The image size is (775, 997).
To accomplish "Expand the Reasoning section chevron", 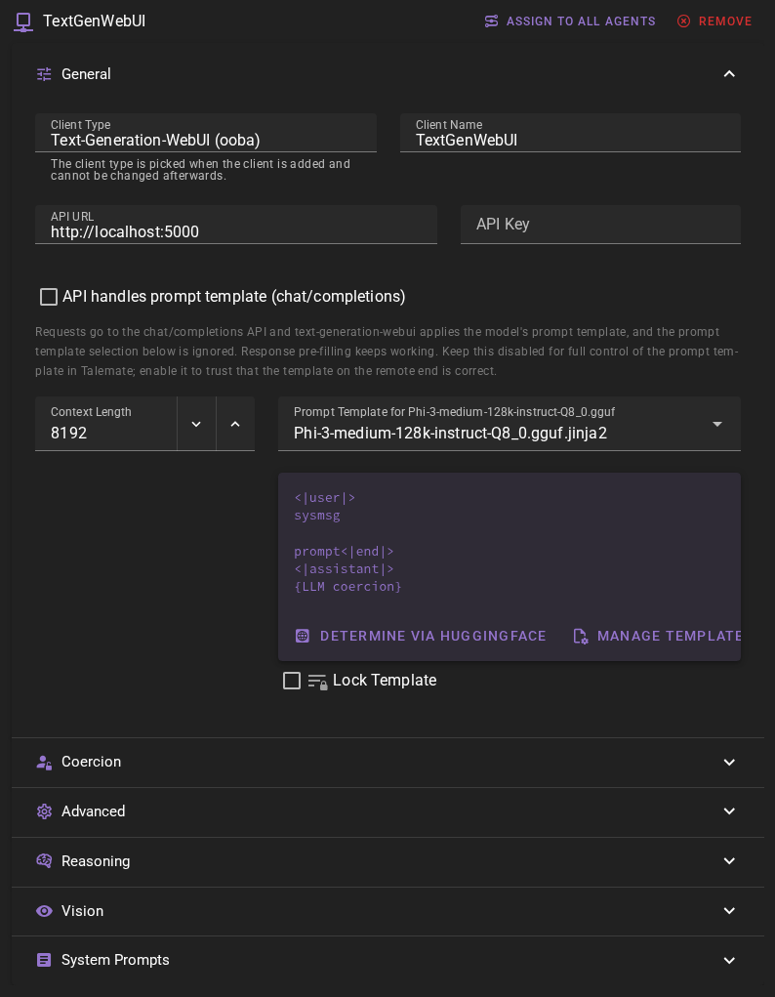I will (729, 861).
